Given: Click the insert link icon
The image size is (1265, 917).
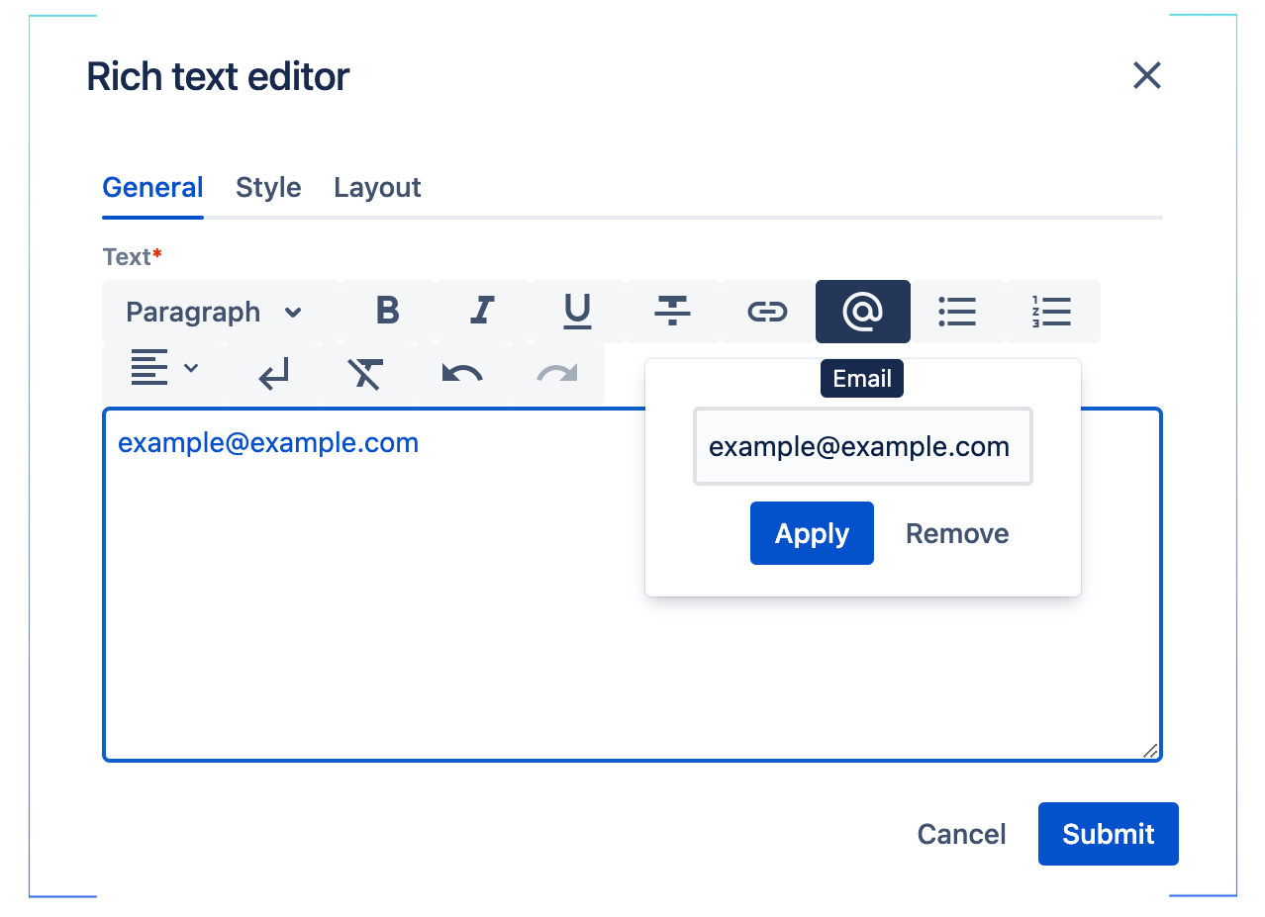Looking at the screenshot, I should pyautogui.click(x=767, y=312).
